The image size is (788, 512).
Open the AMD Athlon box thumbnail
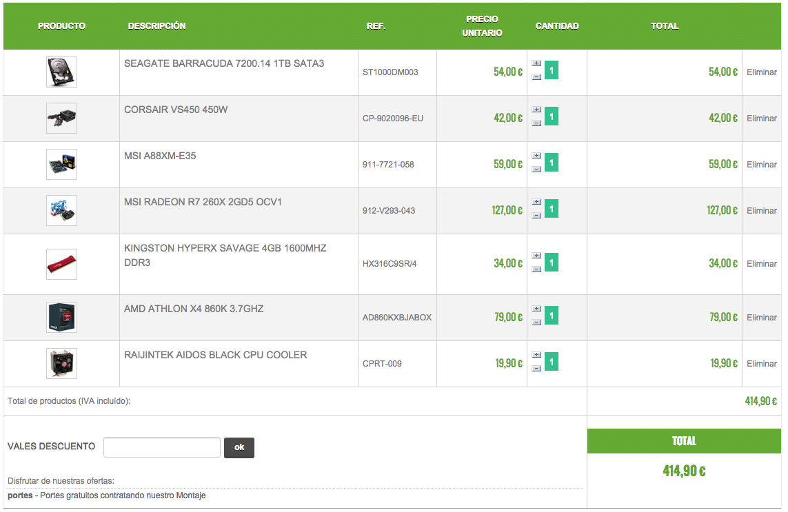[x=61, y=318]
